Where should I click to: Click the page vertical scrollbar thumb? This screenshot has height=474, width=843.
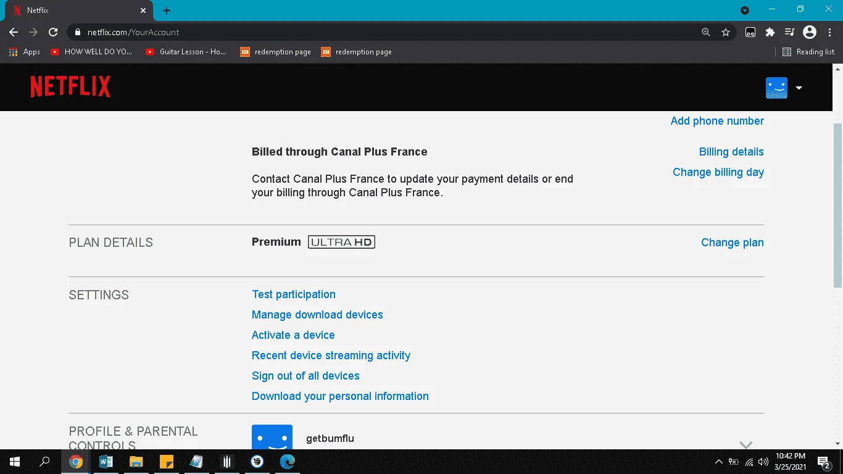click(837, 205)
